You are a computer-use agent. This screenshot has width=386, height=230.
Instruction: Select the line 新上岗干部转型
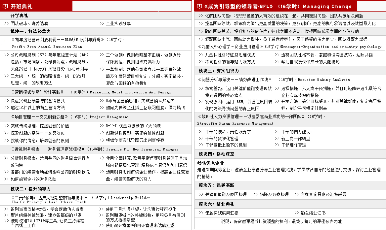[x=296, y=139]
